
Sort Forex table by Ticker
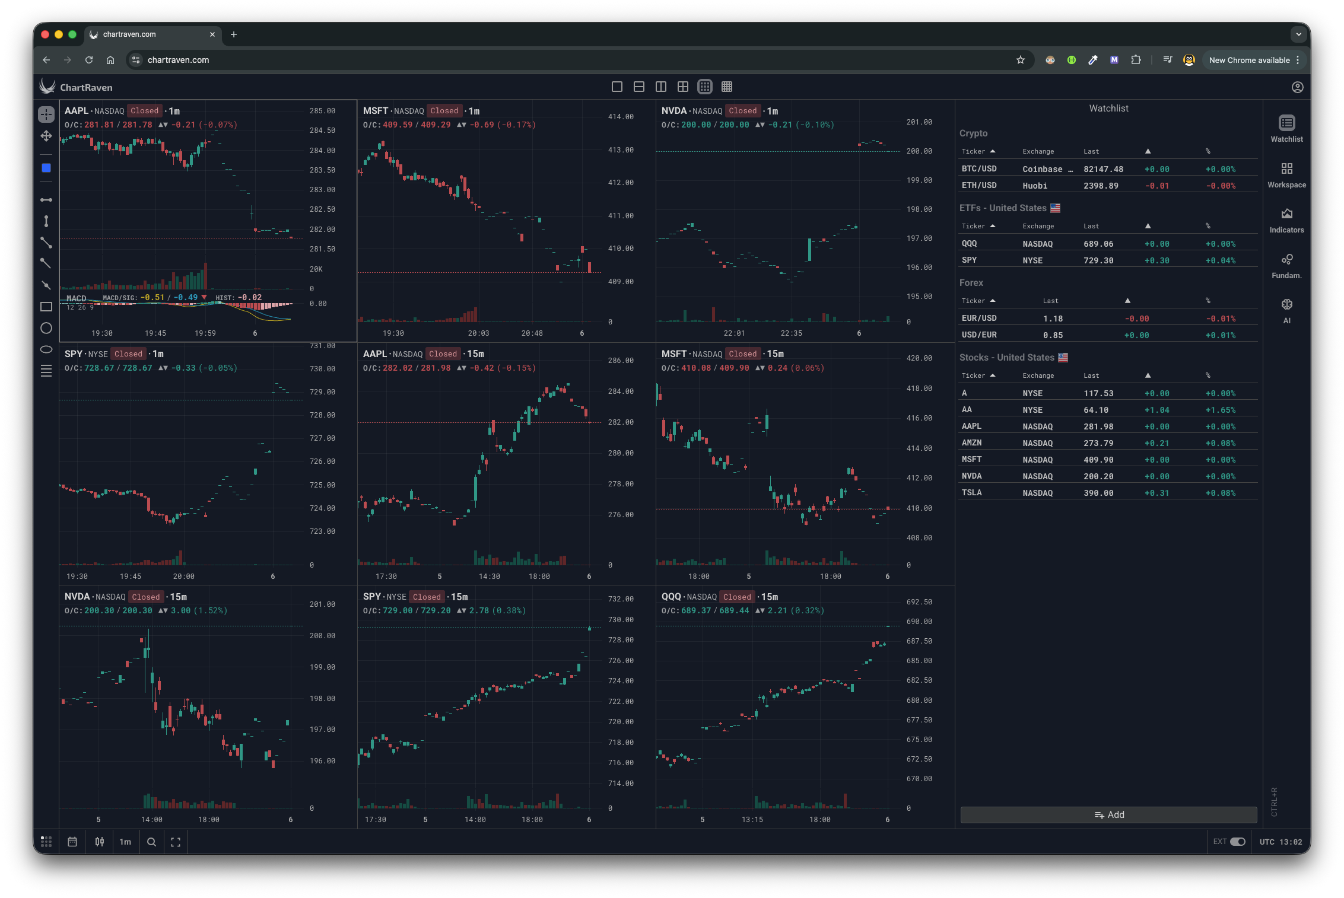978,301
